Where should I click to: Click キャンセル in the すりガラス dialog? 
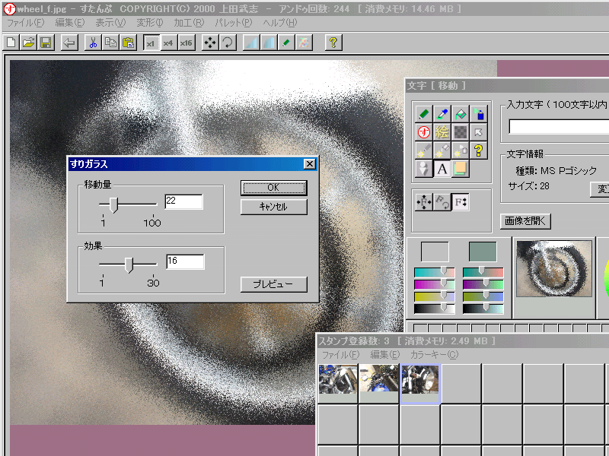273,207
